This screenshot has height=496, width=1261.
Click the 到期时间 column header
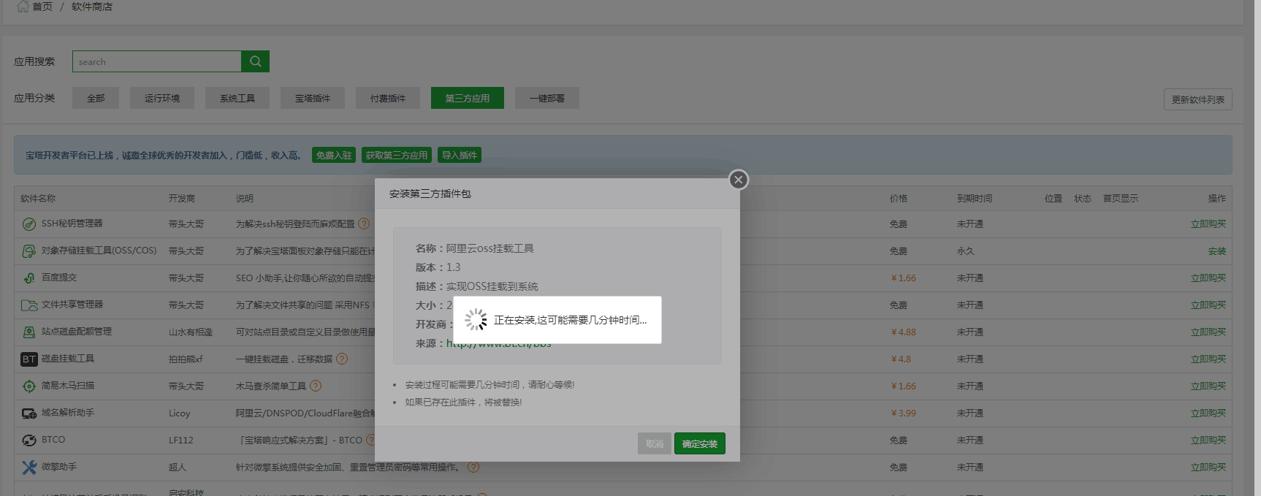[975, 198]
